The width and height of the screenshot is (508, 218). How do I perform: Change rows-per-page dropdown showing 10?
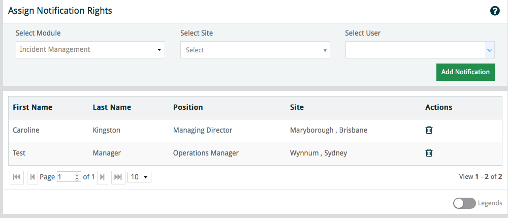139,177
